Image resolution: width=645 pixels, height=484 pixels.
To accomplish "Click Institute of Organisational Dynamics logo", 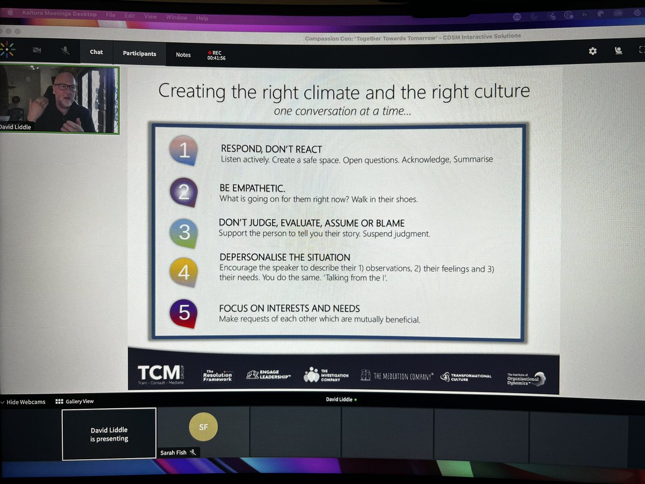I will [527, 378].
